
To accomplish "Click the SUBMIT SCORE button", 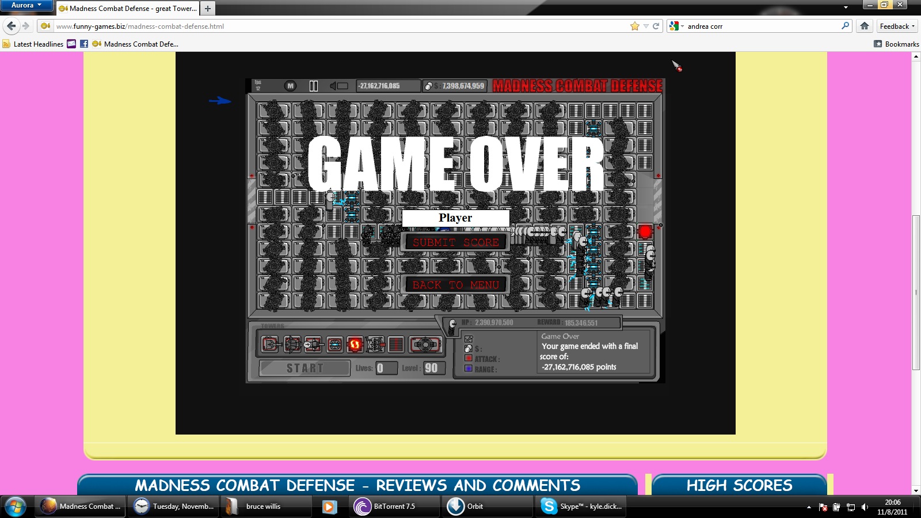I will [x=455, y=242].
